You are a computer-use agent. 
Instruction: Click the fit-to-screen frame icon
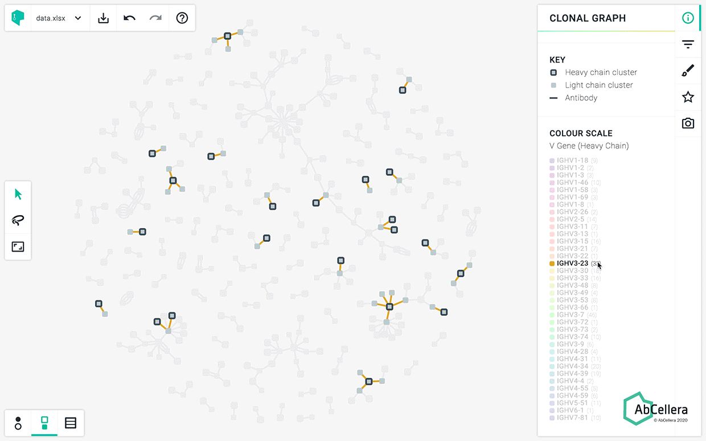(x=18, y=247)
